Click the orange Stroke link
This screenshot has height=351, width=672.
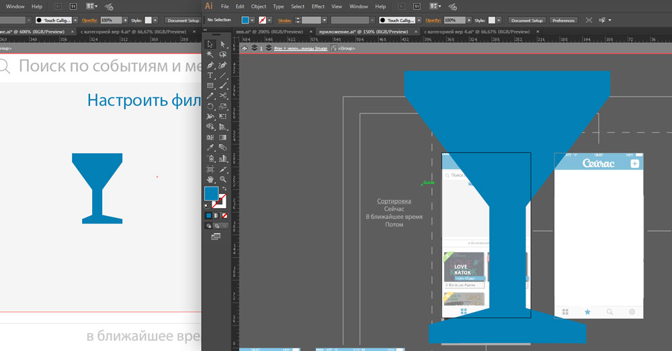pos(284,20)
